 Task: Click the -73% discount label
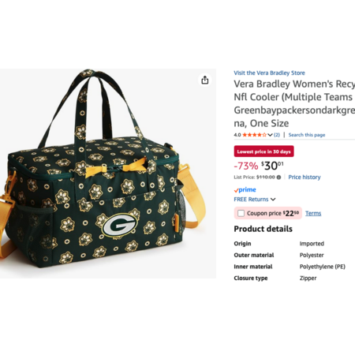(x=246, y=166)
